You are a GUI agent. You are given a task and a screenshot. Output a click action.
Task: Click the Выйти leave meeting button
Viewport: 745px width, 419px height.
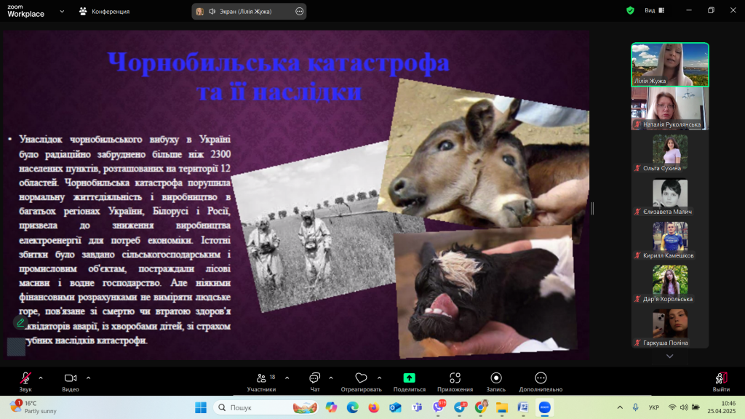coord(721,380)
